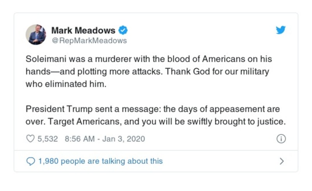Open the tweet info circle icon
Image resolution: width=312 pixels, height=191 pixels.
click(281, 138)
